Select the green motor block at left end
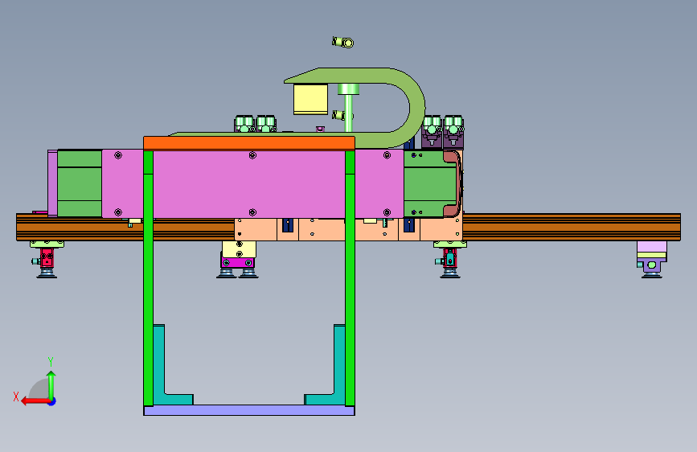Screen dimensions: 697x452 [80, 183]
